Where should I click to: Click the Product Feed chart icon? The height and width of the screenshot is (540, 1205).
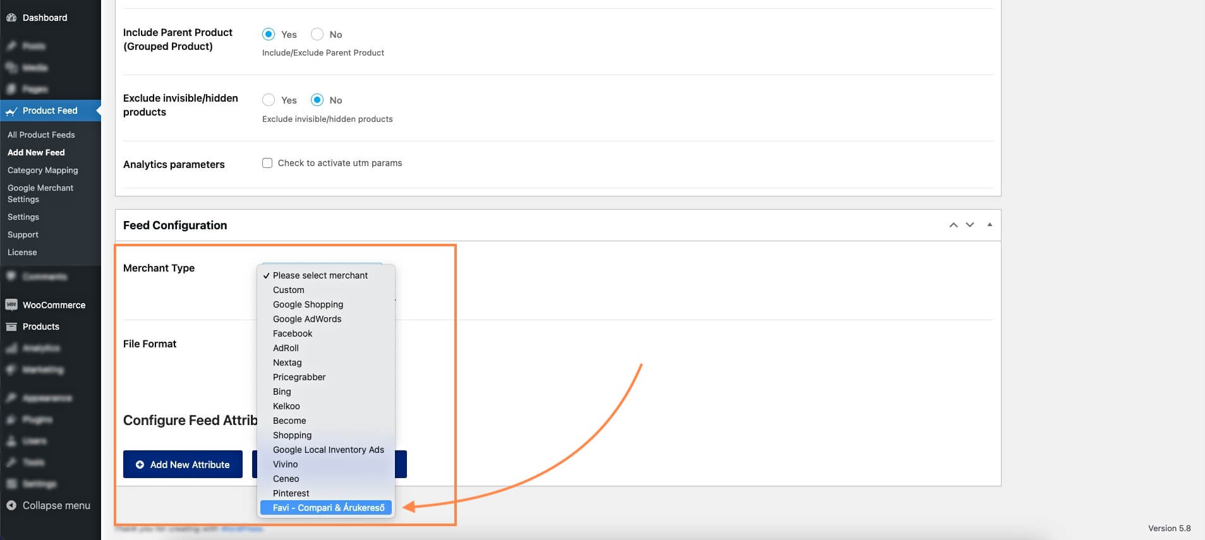pos(11,111)
